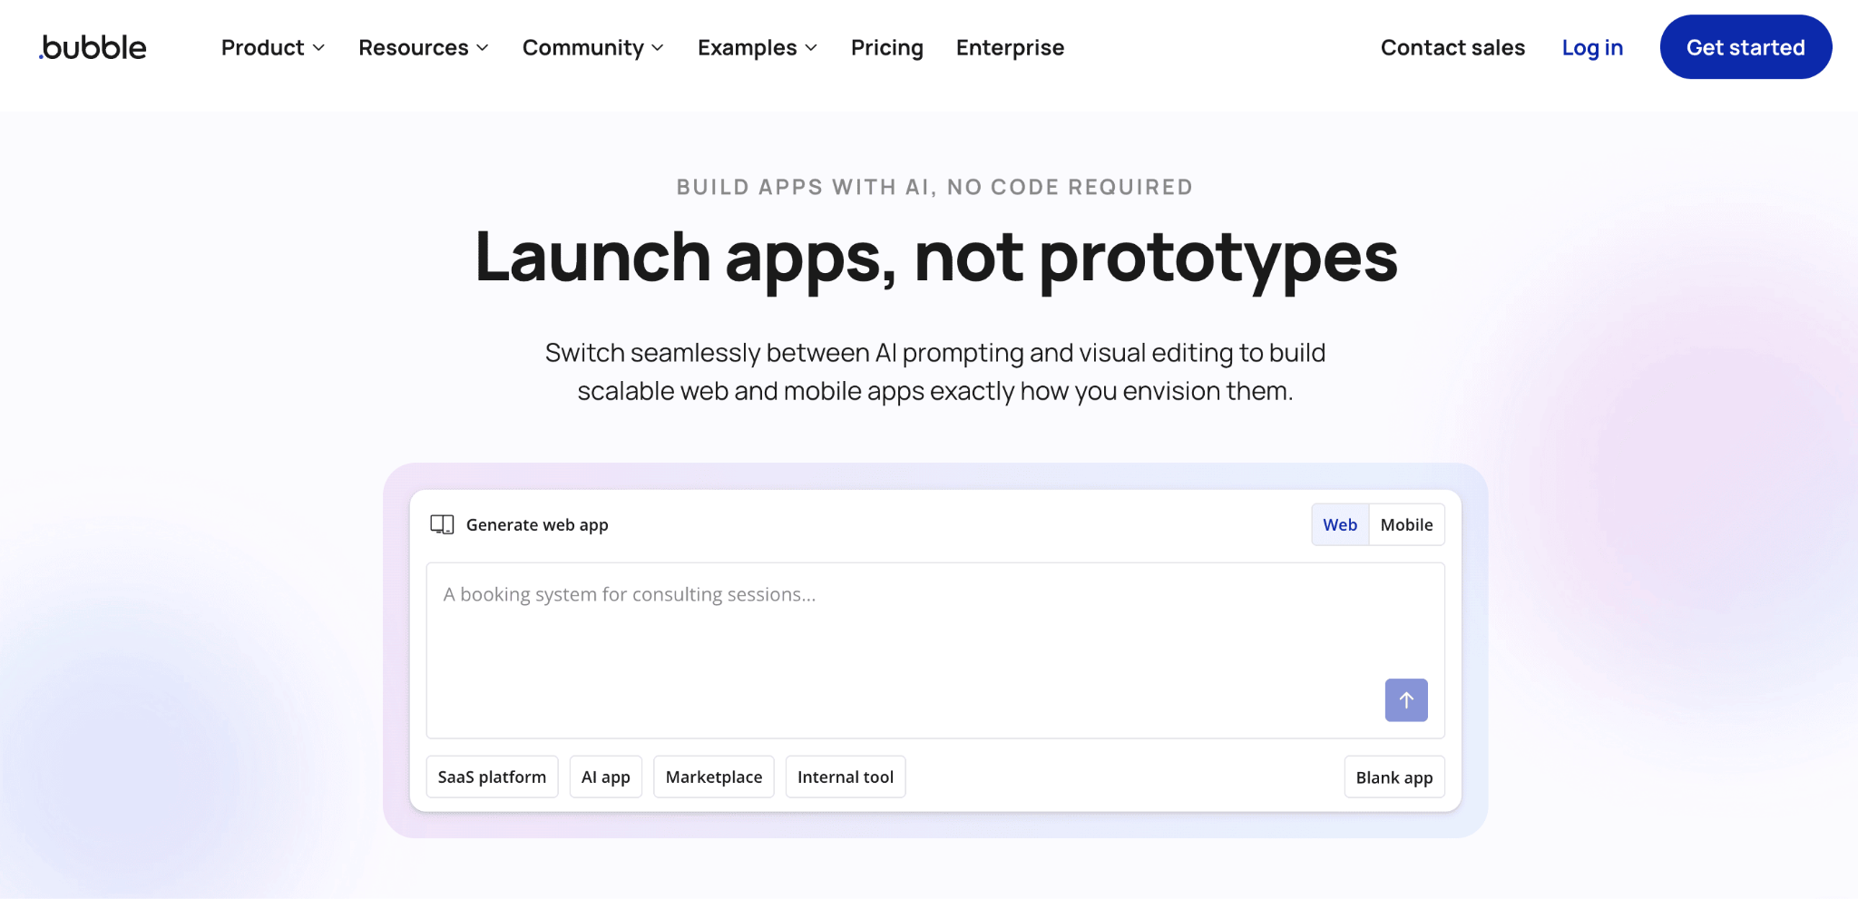
Task: Choose the AI app template
Action: point(605,777)
